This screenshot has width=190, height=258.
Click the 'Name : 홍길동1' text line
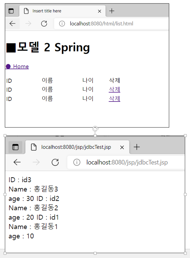point(33,227)
